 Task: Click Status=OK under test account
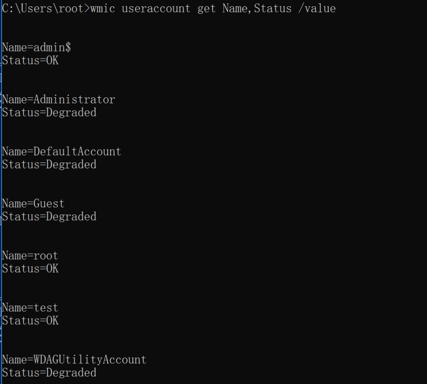30,321
